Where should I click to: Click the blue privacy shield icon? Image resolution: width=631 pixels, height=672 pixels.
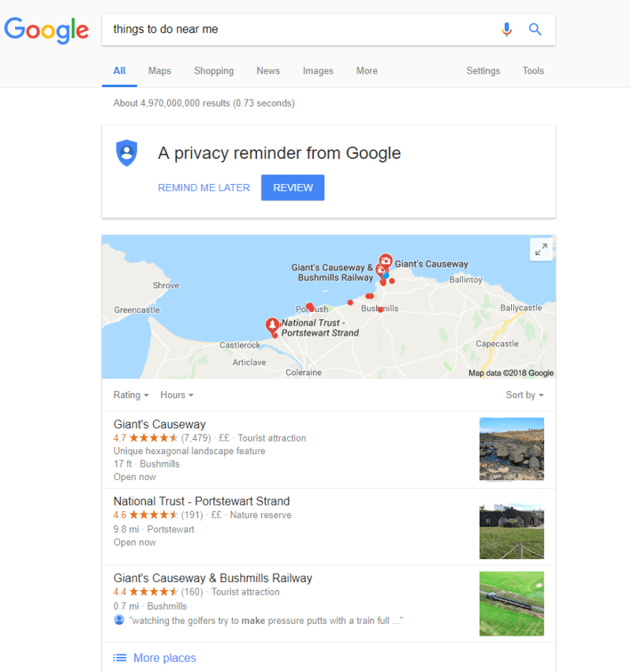pos(126,152)
